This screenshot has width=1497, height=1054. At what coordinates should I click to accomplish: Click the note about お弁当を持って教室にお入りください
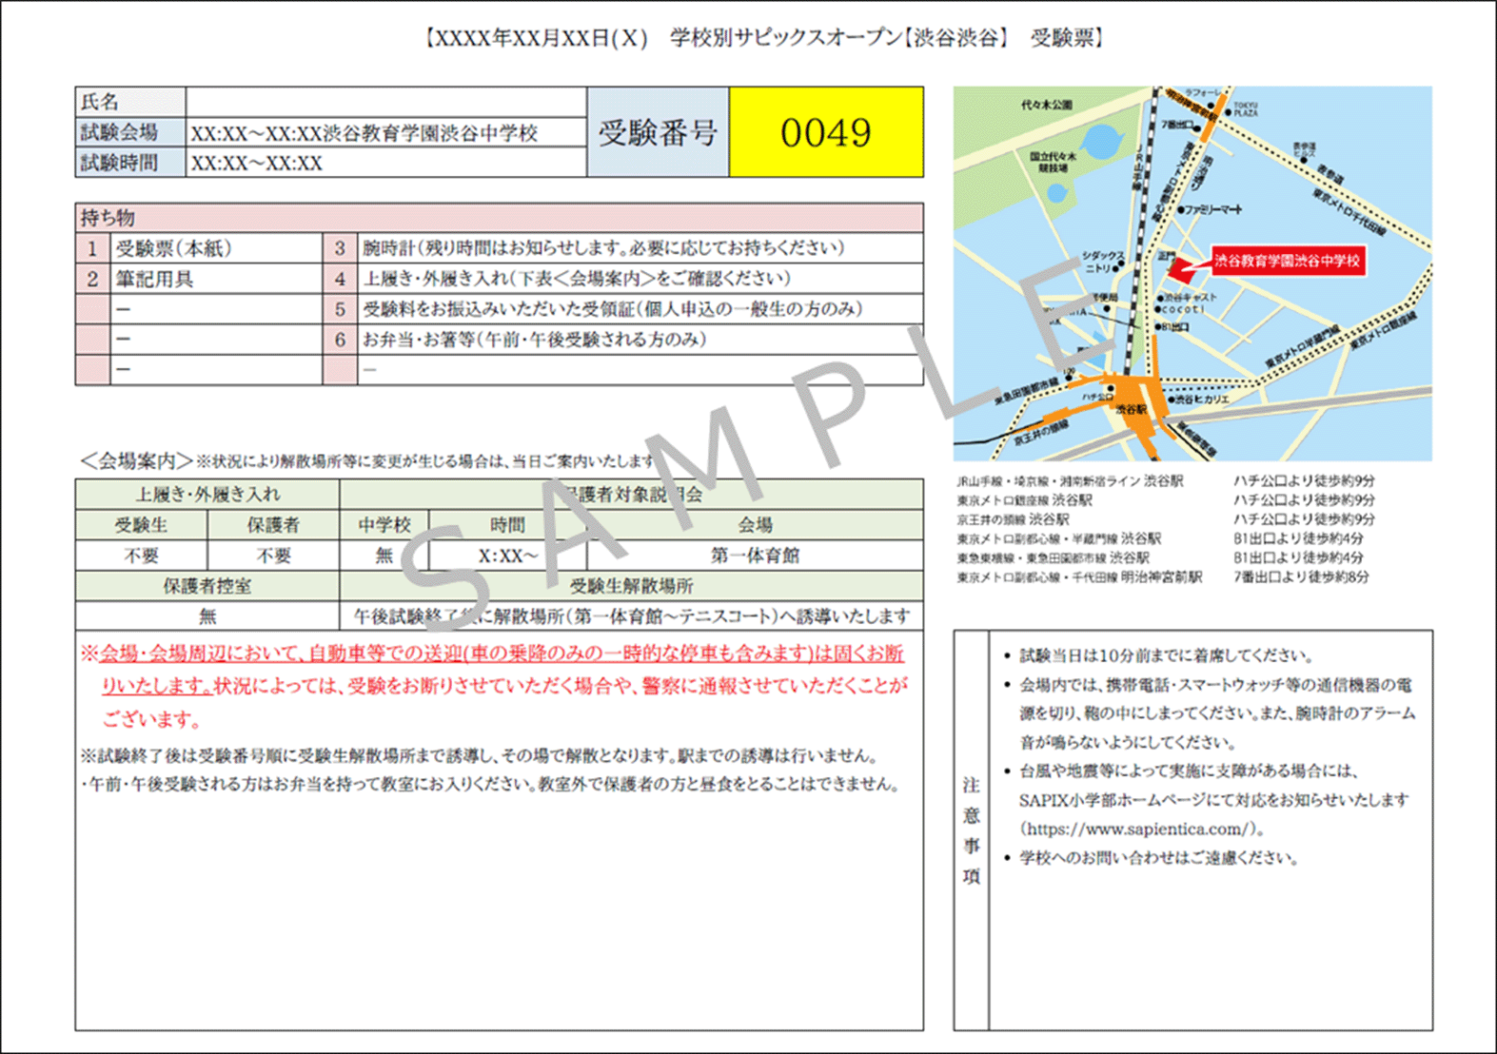tap(490, 785)
